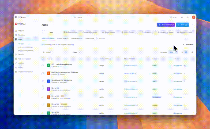Open the table settings gear icon
210x129 pixels.
coord(192,52)
